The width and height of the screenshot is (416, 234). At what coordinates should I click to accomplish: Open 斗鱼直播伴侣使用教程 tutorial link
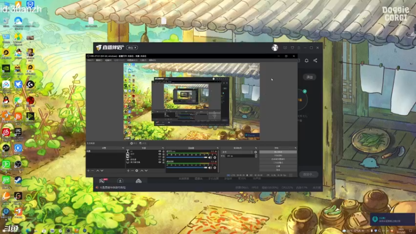112,188
